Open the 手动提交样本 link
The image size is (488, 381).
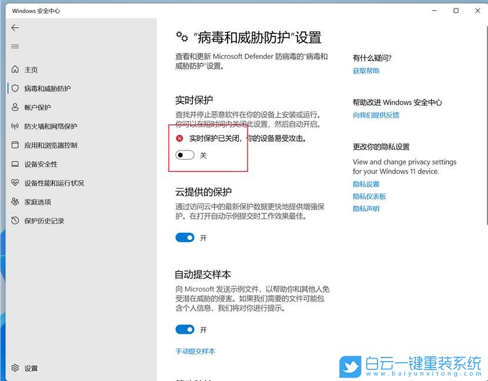coord(194,350)
